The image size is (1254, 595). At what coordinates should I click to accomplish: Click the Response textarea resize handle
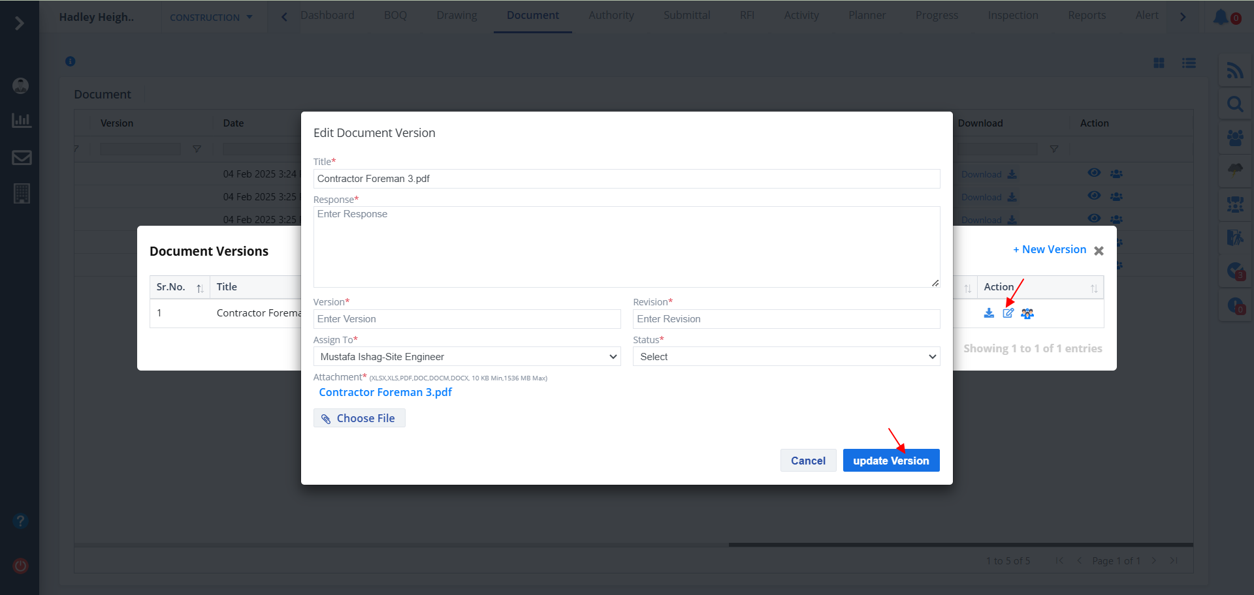[x=935, y=283]
